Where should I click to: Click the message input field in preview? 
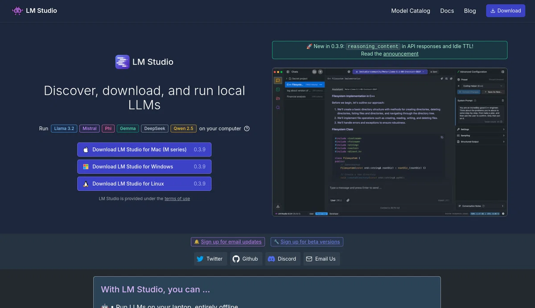[391, 188]
